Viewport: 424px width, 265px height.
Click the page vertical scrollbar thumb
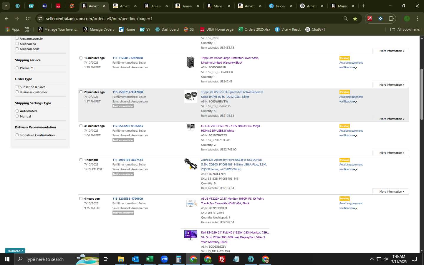coord(422,94)
